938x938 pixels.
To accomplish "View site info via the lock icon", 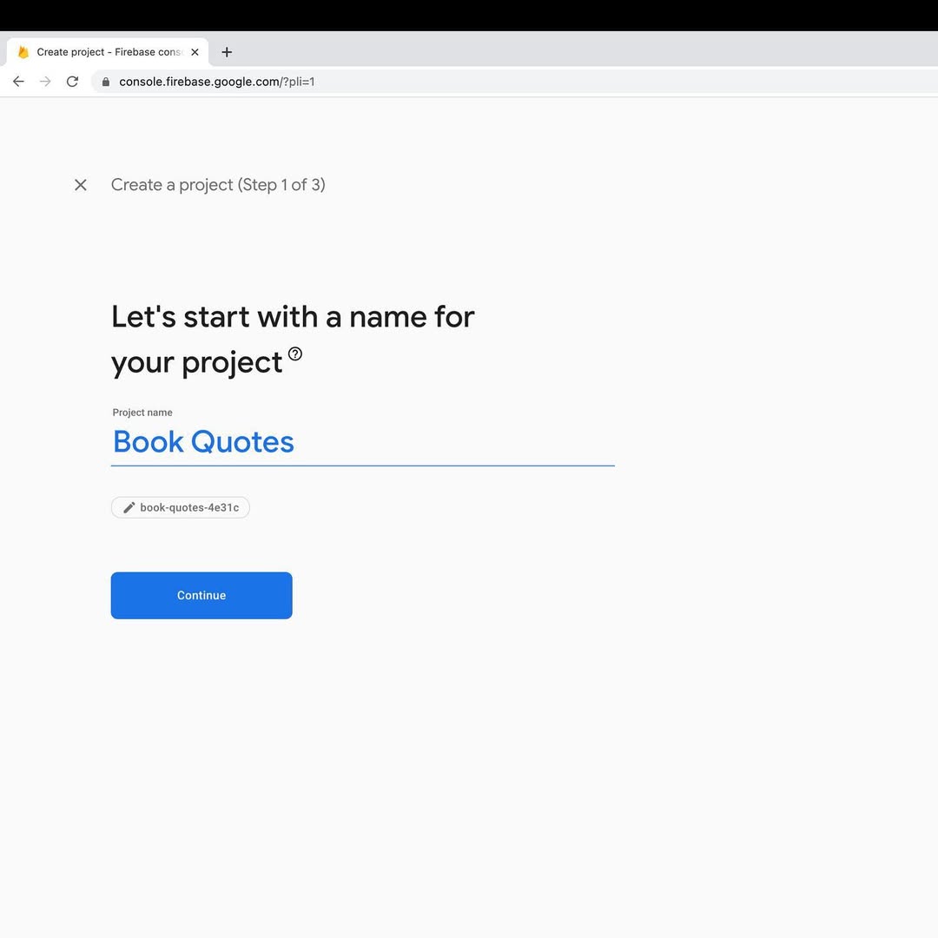I will 106,82.
